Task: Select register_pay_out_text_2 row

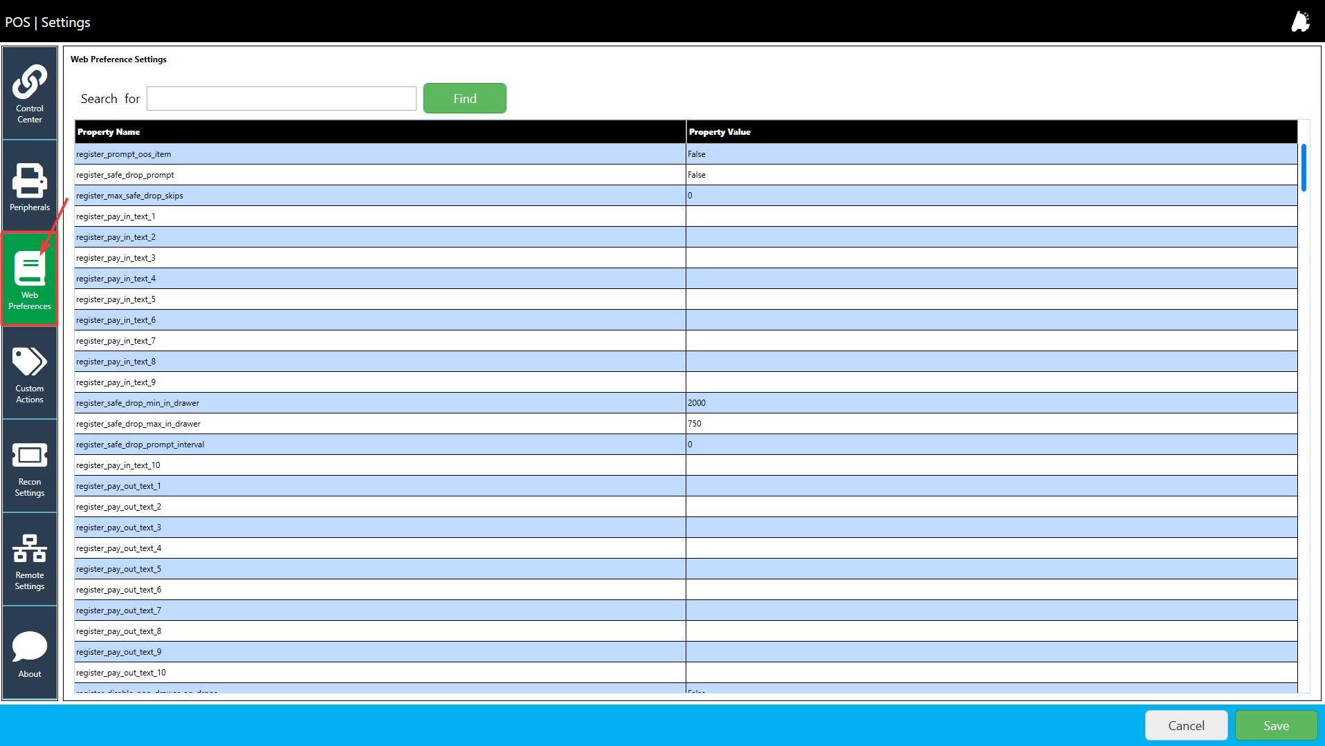Action: click(686, 507)
